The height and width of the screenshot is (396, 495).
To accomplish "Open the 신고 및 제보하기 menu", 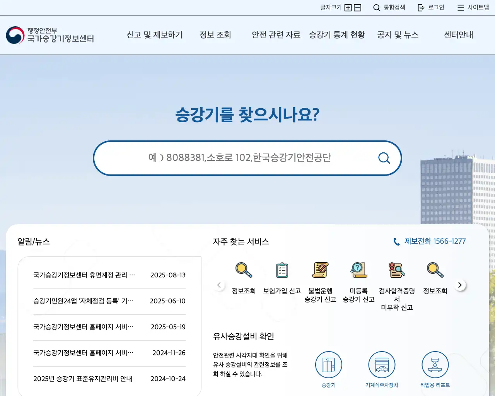I will click(x=154, y=35).
